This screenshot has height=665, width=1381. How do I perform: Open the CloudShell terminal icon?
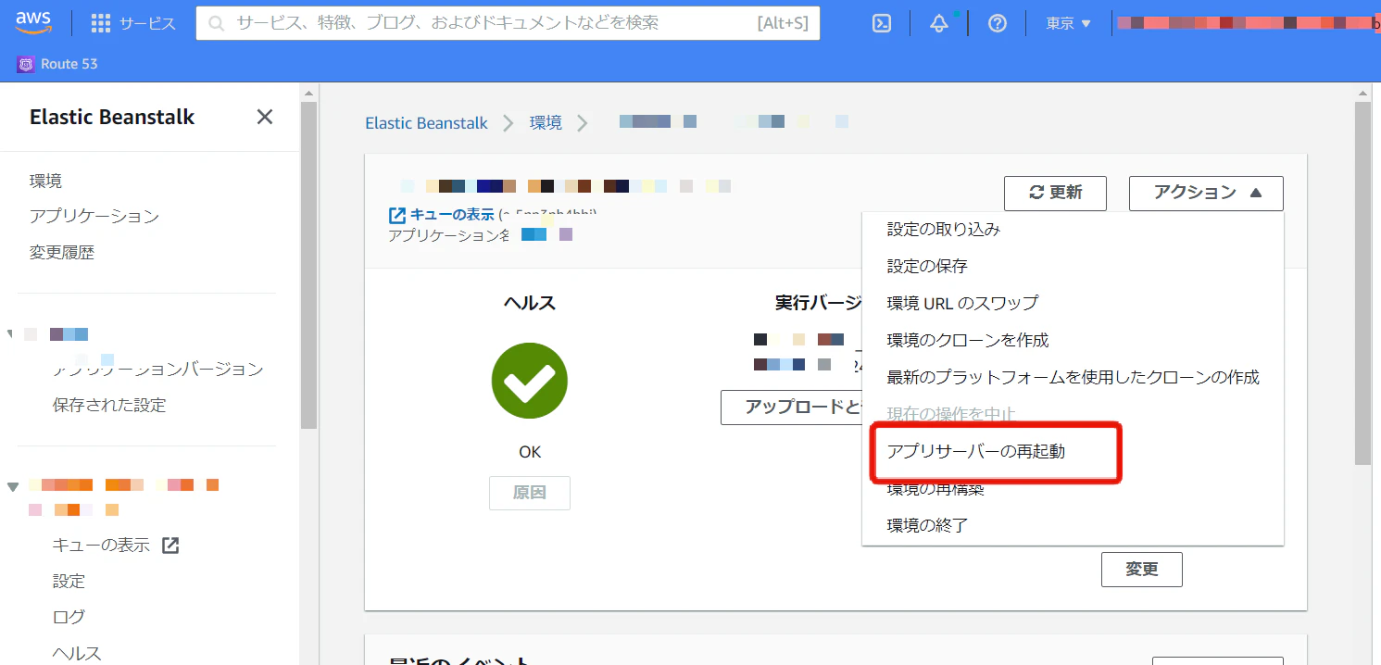(x=882, y=23)
